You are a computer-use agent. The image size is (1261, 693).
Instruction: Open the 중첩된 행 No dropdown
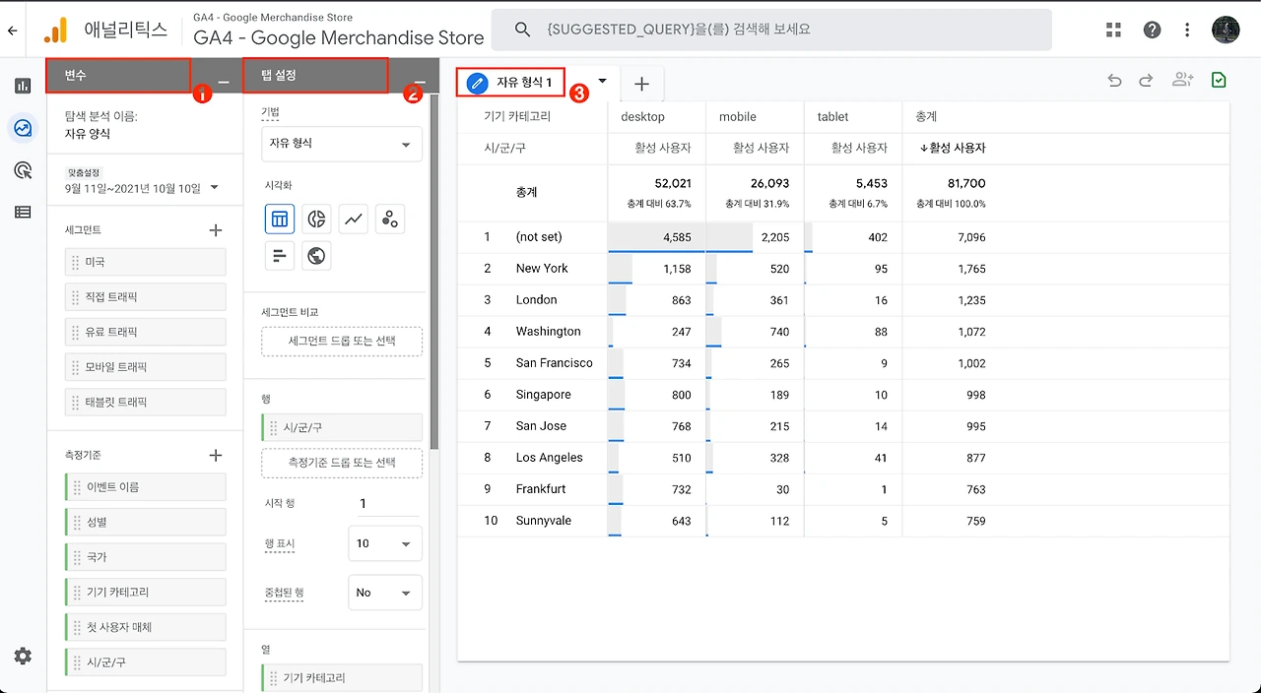[x=385, y=593]
